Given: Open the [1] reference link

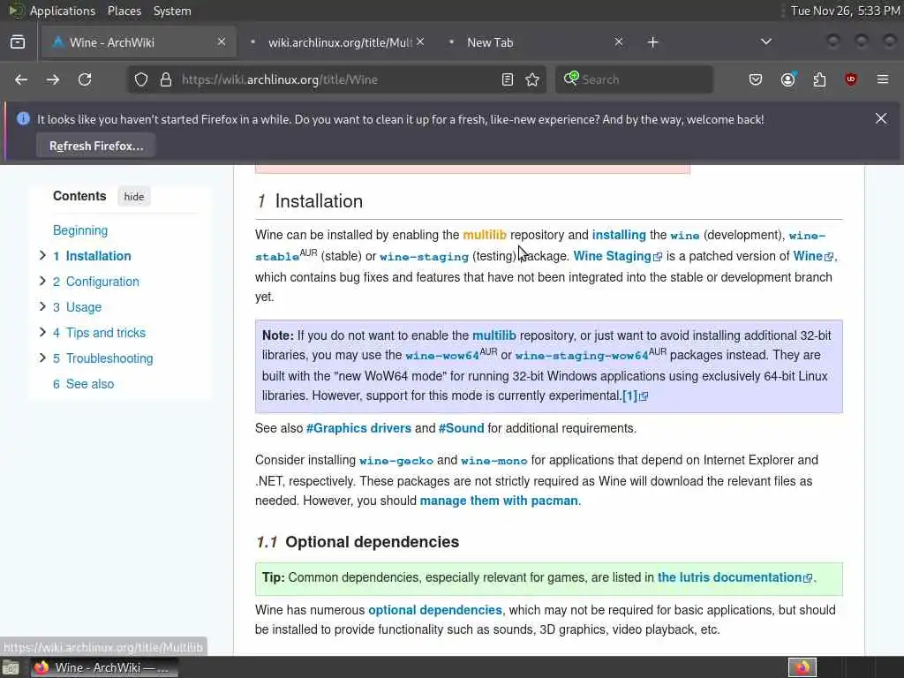Looking at the screenshot, I should point(636,396).
